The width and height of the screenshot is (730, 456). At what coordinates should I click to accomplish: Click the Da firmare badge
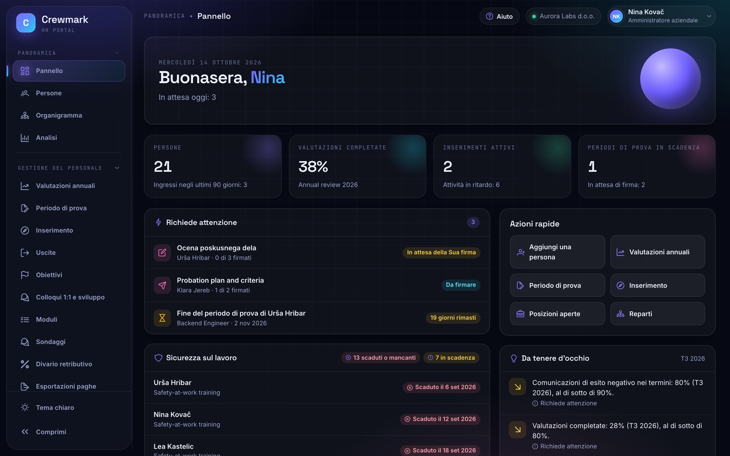461,285
